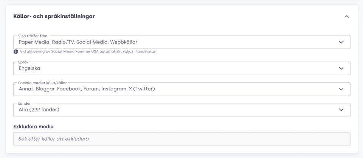Click the Länder dropdown chevron icon
The image size is (363, 158).
tap(341, 110)
